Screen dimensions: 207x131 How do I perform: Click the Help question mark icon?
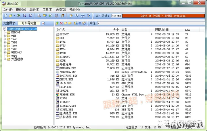83,16
